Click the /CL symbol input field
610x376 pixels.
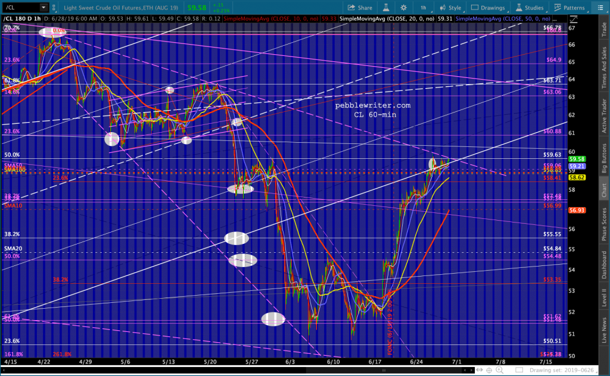[21, 7]
